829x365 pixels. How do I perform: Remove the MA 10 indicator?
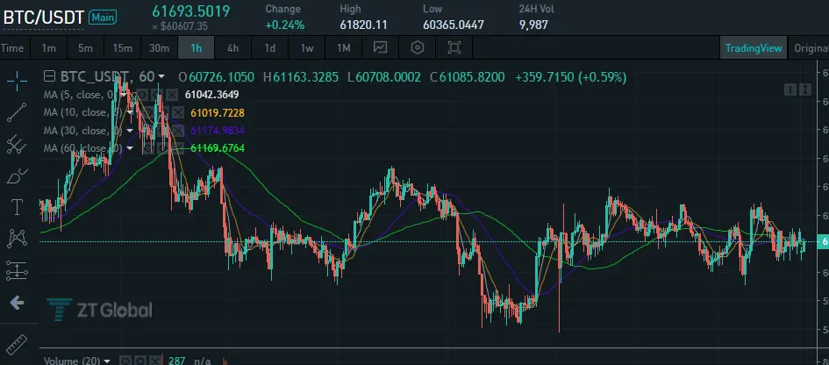point(178,112)
